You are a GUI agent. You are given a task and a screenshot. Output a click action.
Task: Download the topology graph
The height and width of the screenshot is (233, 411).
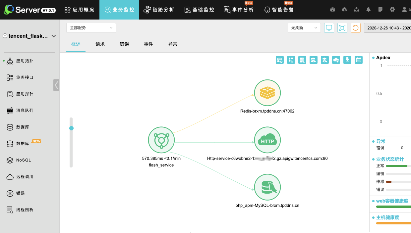tap(347, 60)
